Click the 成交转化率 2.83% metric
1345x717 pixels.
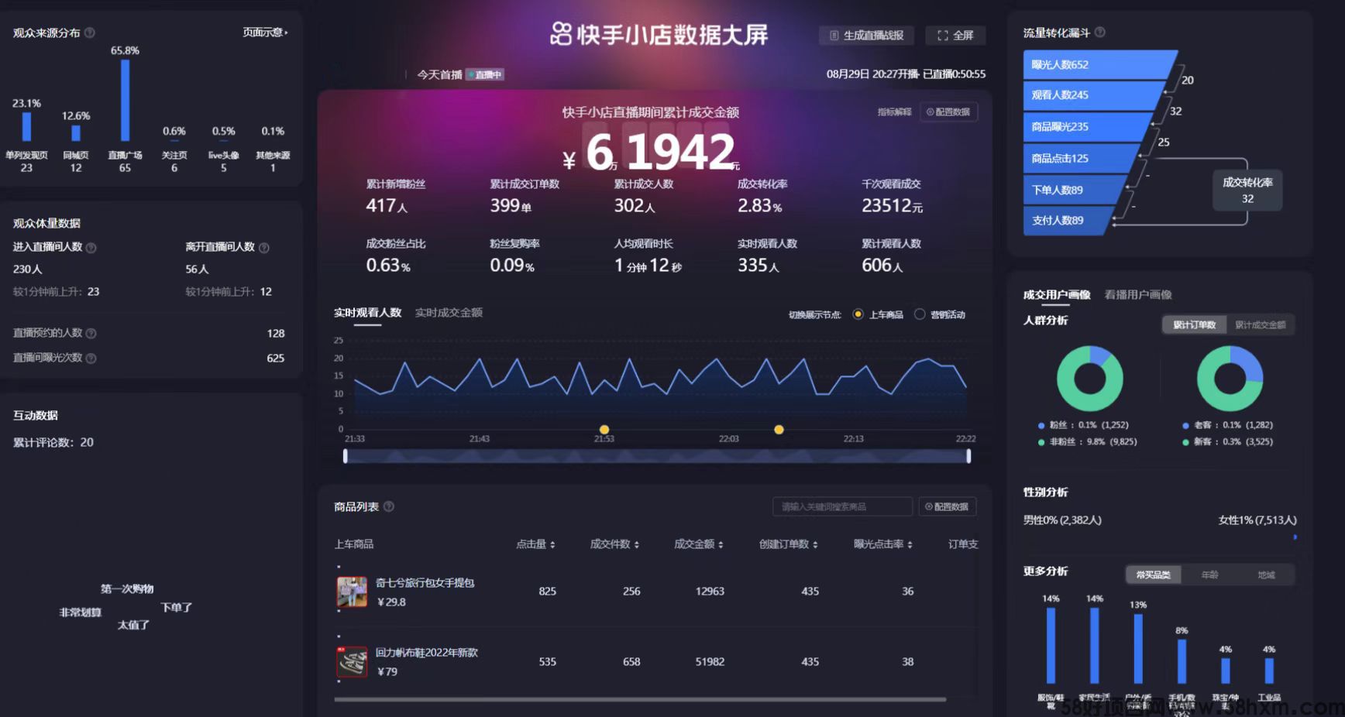[762, 197]
